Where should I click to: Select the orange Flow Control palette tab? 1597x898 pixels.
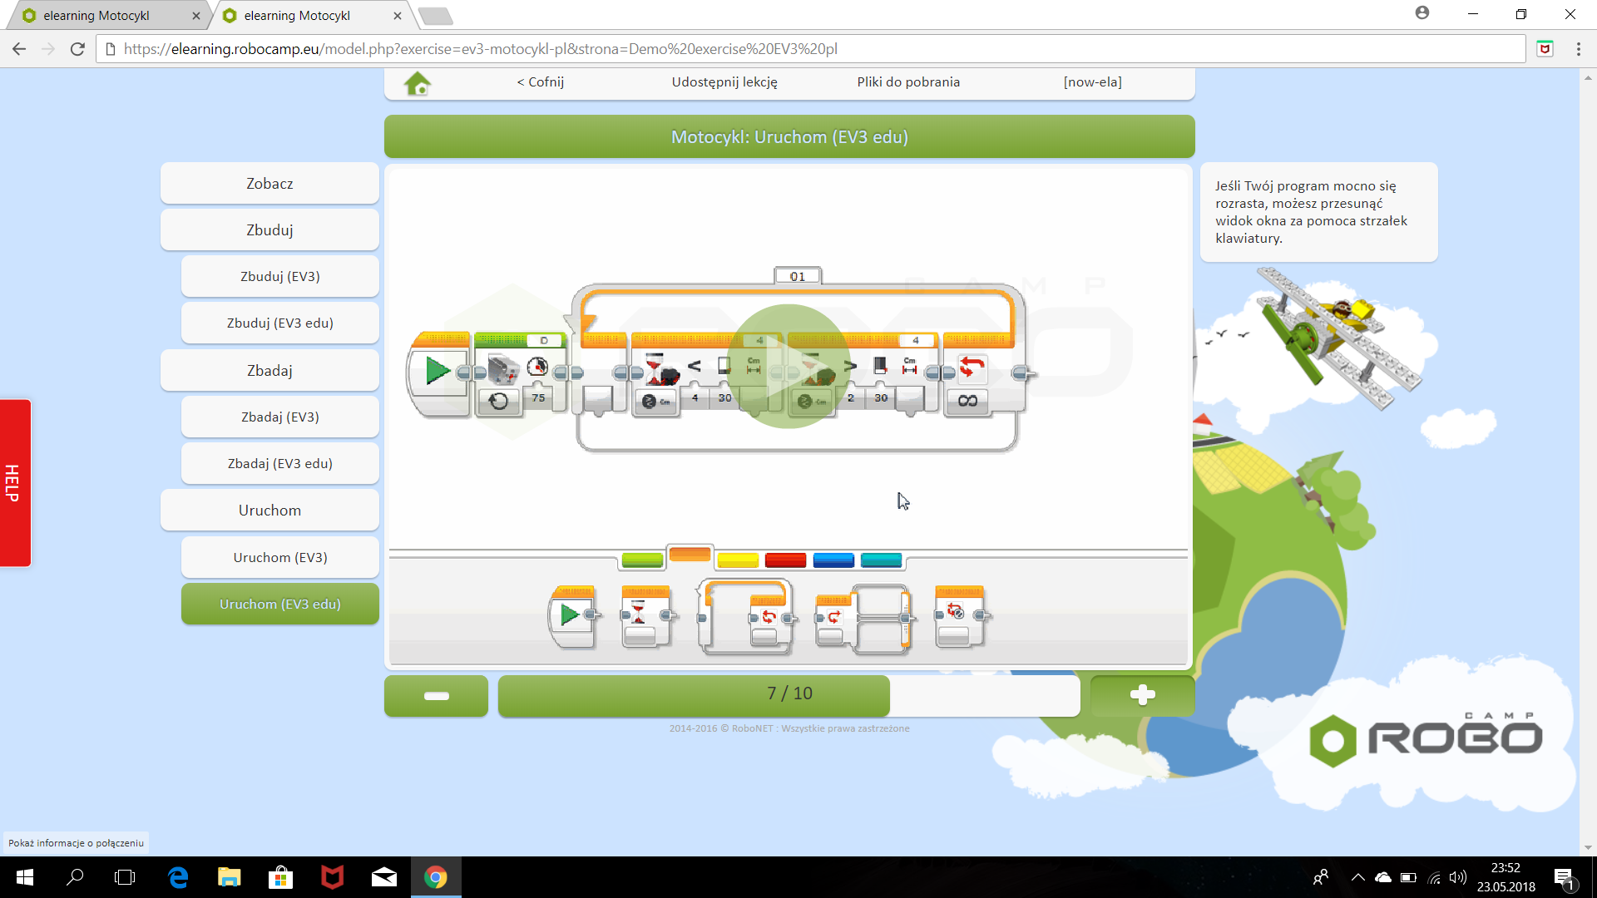click(x=690, y=555)
